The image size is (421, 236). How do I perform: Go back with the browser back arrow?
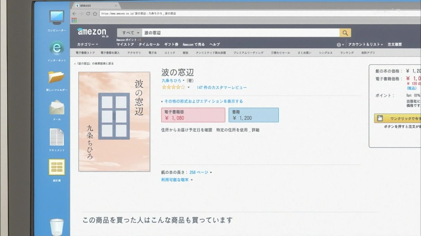(x=75, y=13)
